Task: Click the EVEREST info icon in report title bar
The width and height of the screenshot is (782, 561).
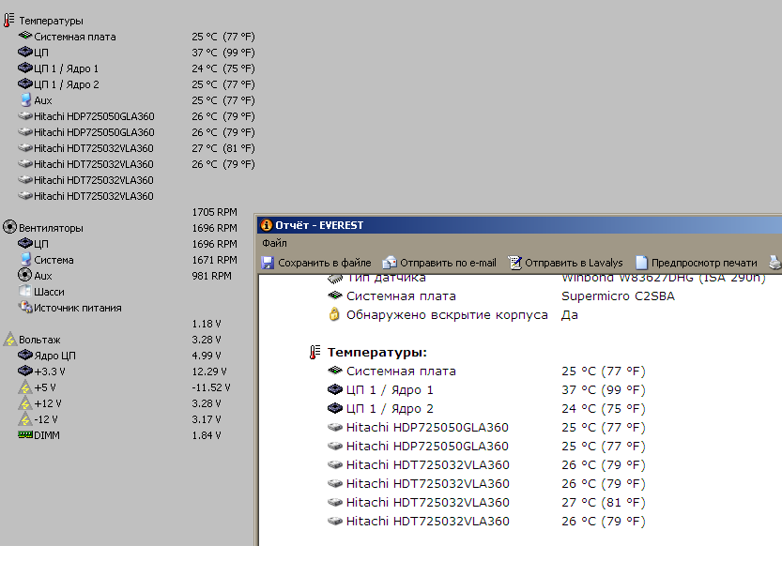Action: [x=267, y=225]
